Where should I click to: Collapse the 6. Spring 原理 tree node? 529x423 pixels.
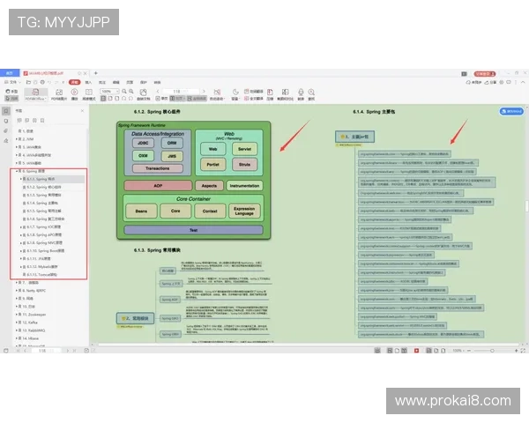click(18, 171)
